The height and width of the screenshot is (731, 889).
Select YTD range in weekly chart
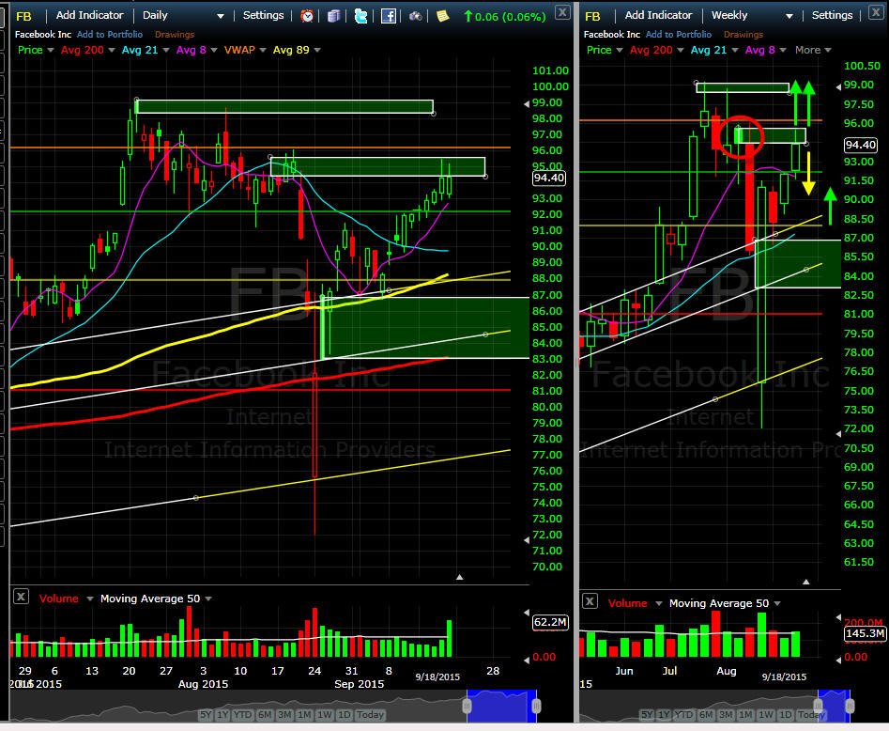[683, 714]
